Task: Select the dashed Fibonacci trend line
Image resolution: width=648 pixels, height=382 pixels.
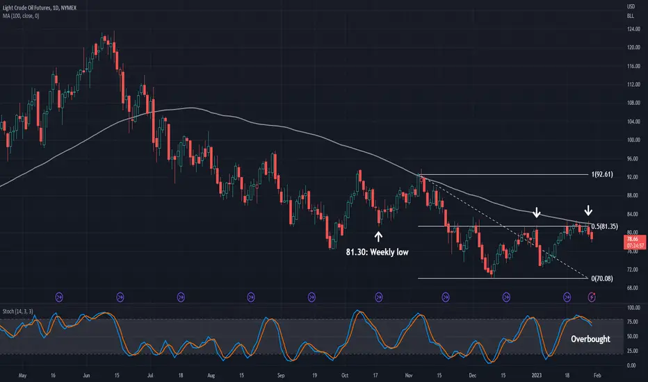Action: (504, 227)
